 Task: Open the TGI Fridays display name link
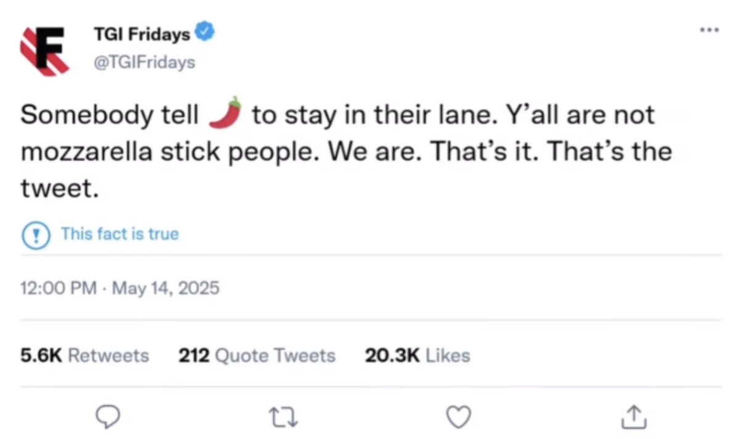(x=142, y=35)
